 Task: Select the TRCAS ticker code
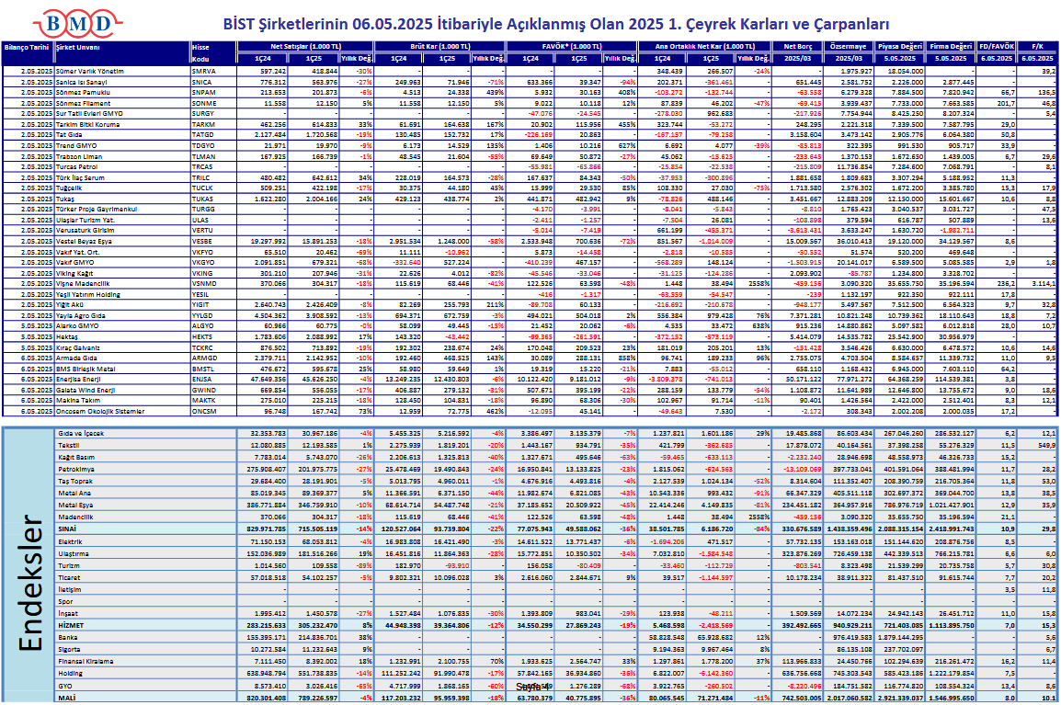(202, 167)
